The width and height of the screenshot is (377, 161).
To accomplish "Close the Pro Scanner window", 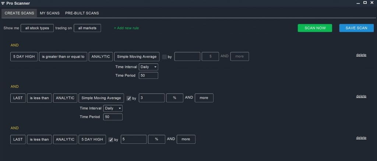I will [372, 3].
